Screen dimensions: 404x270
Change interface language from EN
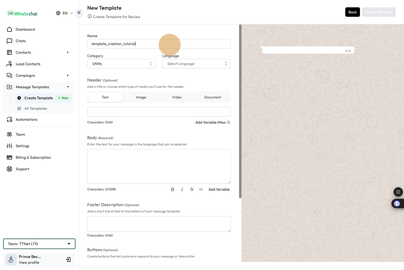(x=64, y=13)
